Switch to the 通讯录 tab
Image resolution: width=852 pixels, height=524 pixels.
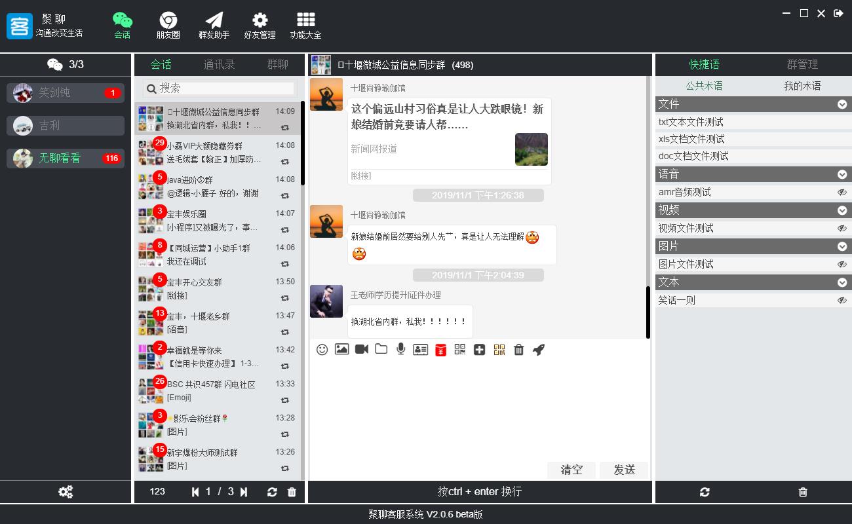coord(219,64)
